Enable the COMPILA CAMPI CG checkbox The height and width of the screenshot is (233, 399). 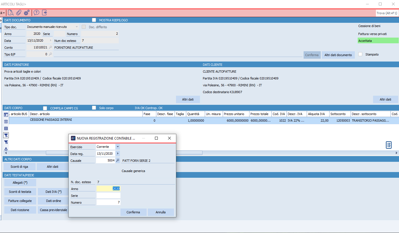point(45,108)
